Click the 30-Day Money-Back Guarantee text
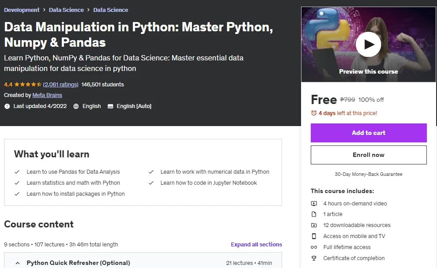 369,174
